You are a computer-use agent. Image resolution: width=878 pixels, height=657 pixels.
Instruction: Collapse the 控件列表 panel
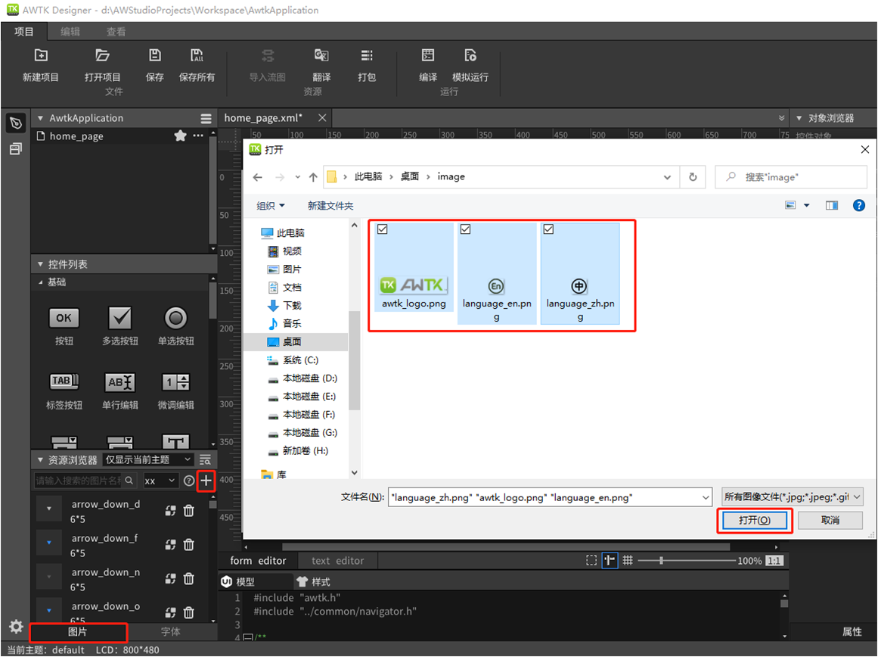tap(40, 264)
